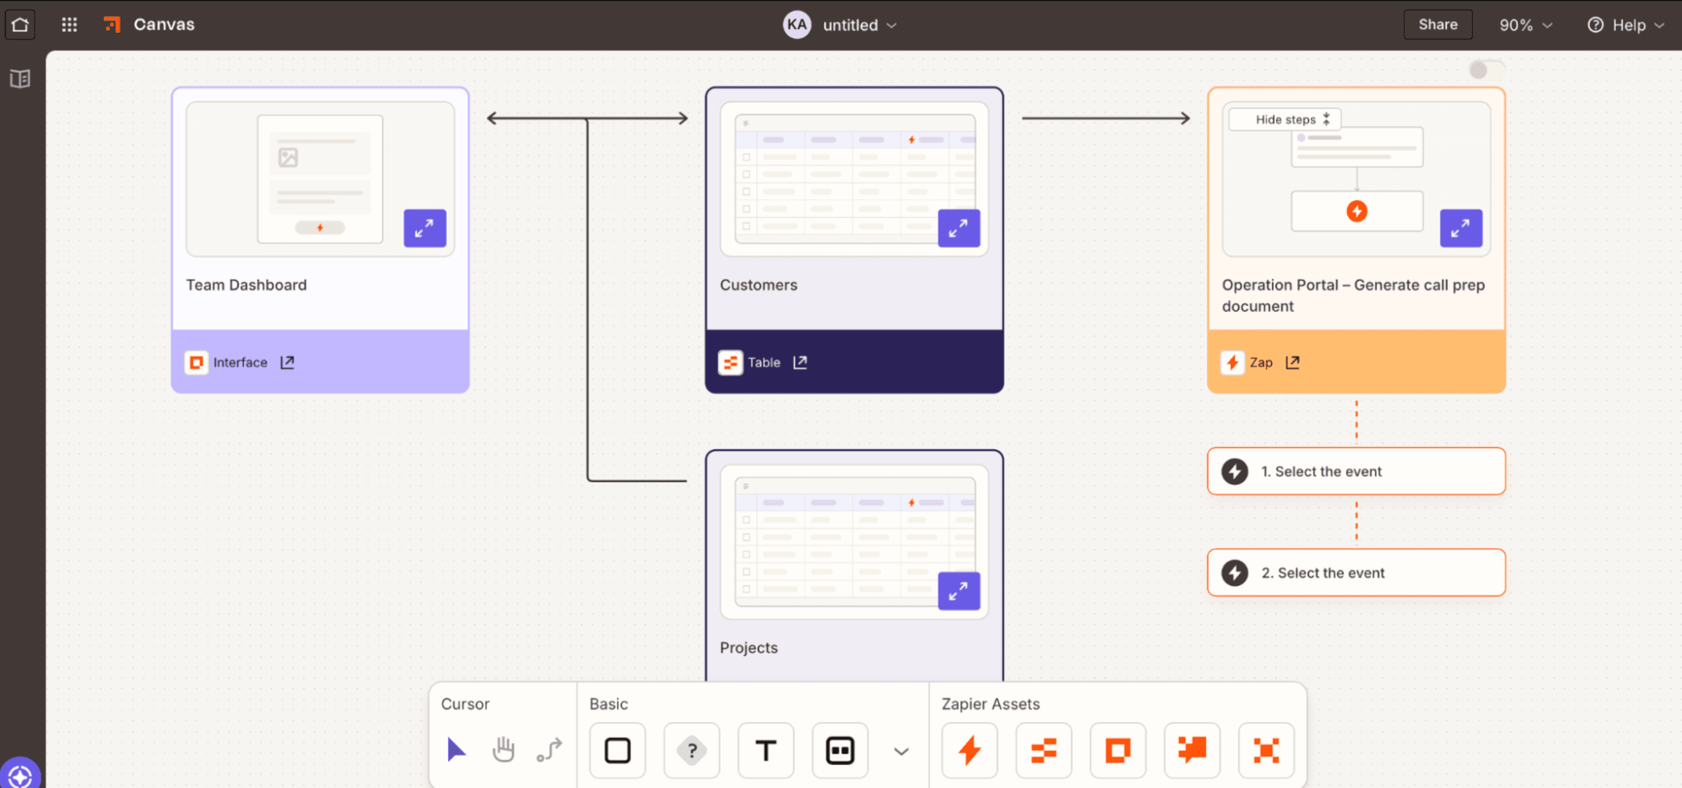This screenshot has height=788, width=1682.
Task: Click the Zap type icon on Operation Portal
Action: pyautogui.click(x=1232, y=363)
